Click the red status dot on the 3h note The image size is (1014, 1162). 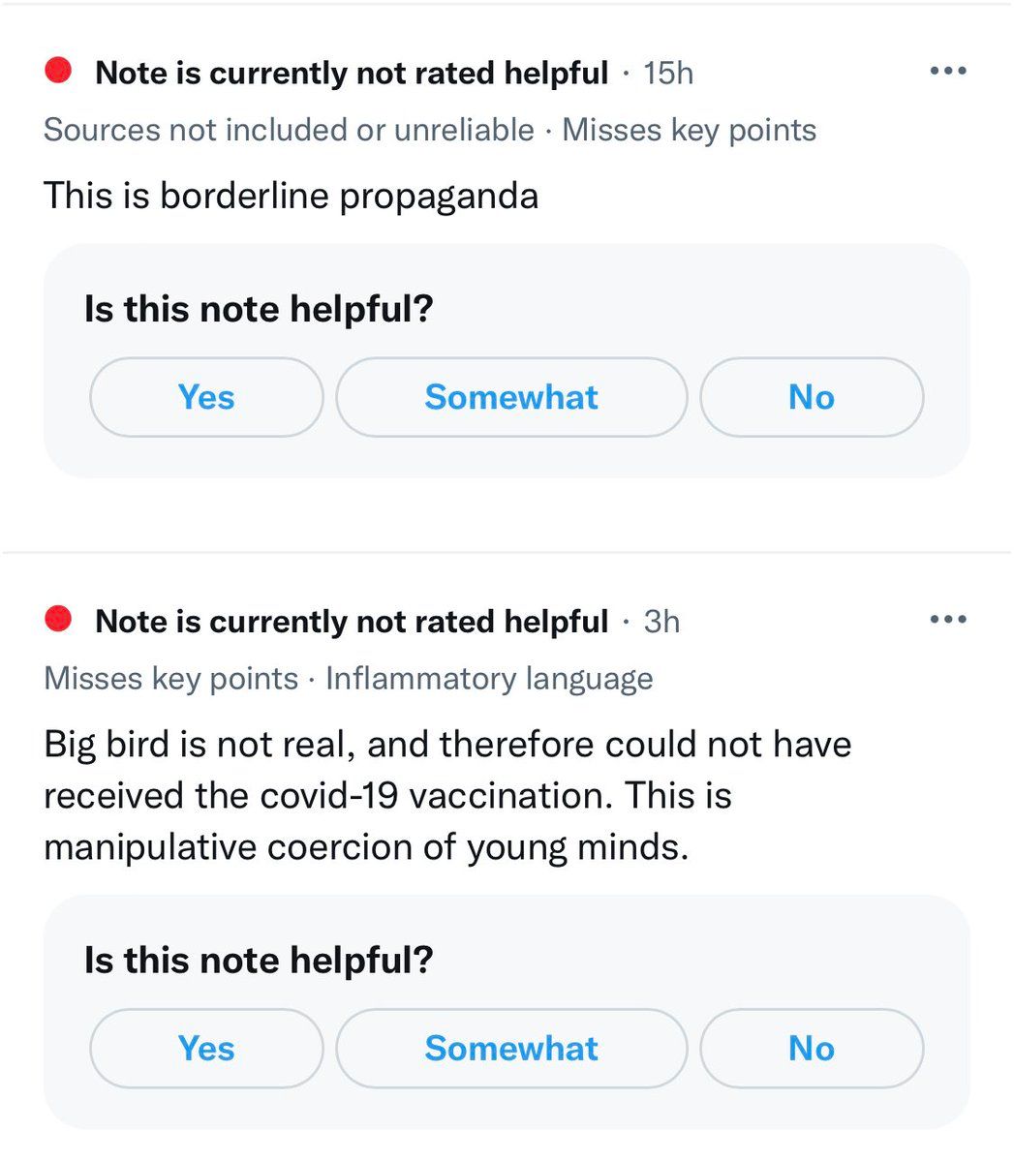click(60, 619)
